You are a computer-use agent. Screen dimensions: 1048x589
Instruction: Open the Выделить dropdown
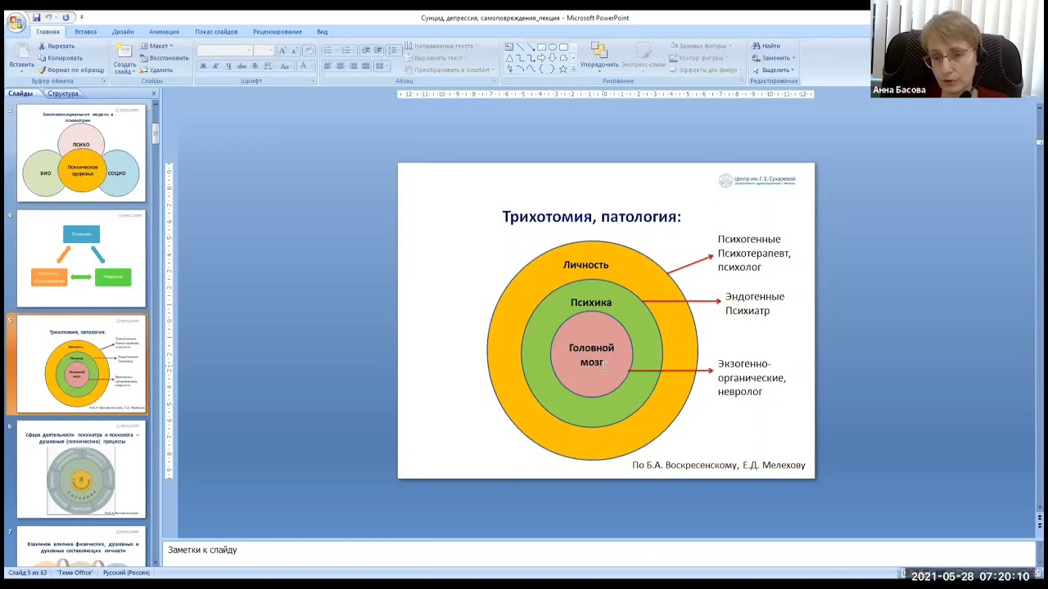[x=773, y=70]
